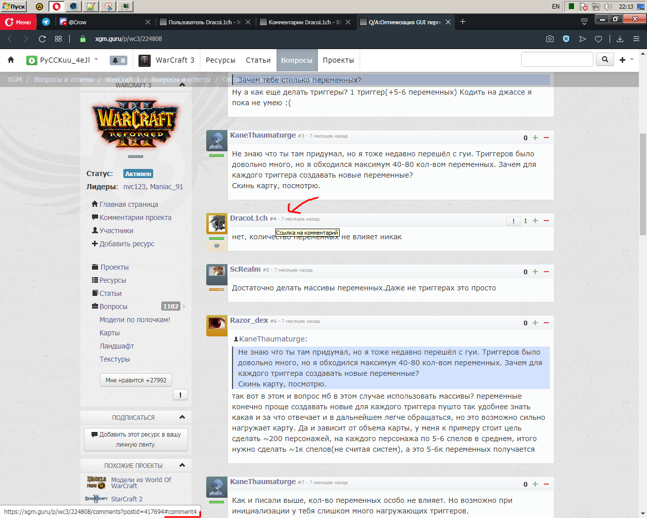Go back to previous page
The width and height of the screenshot is (647, 518).
pyautogui.click(x=10, y=39)
